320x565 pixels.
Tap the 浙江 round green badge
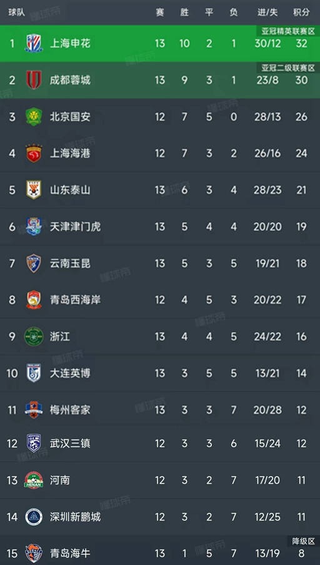coord(34,337)
